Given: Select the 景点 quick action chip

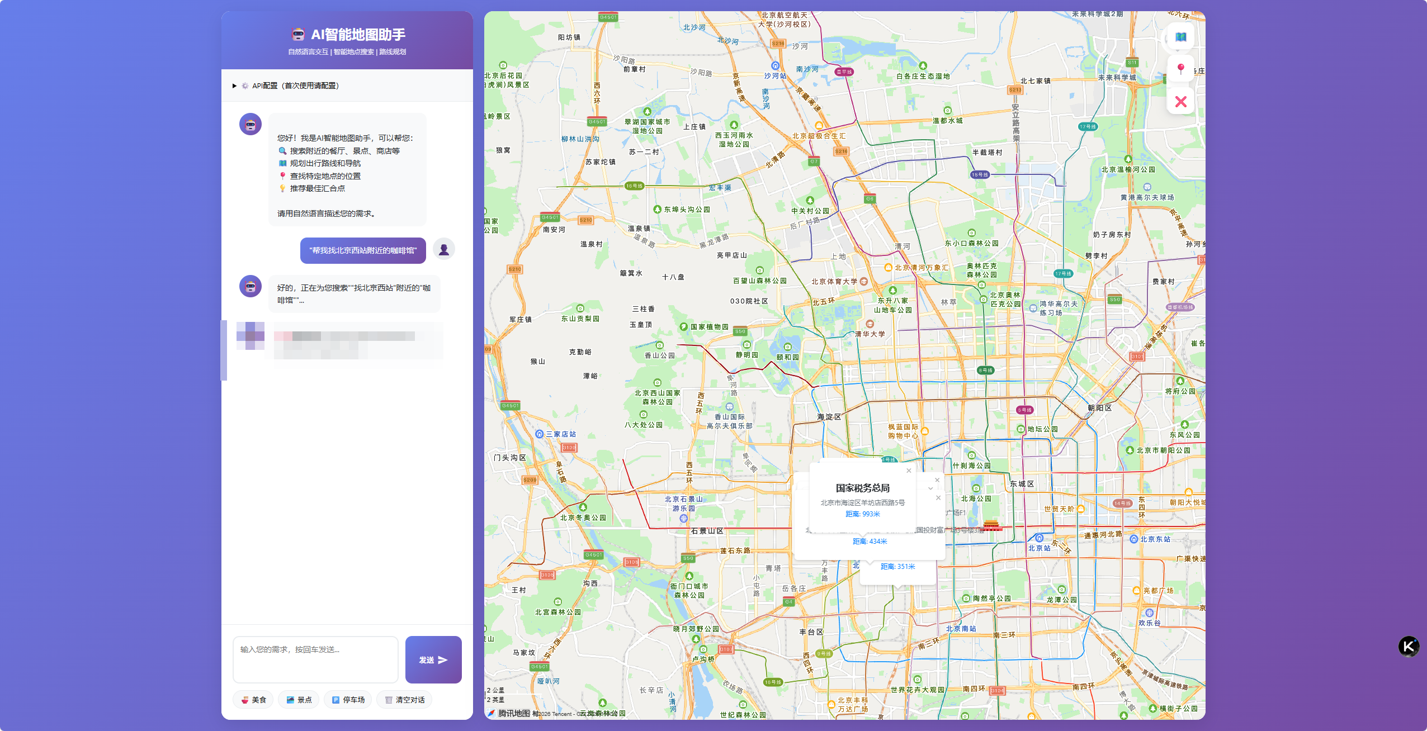Looking at the screenshot, I should tap(299, 700).
